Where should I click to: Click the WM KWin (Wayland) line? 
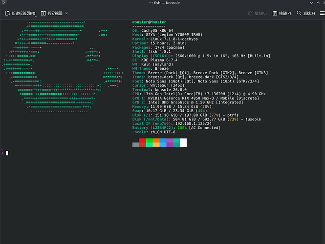tap(152, 64)
